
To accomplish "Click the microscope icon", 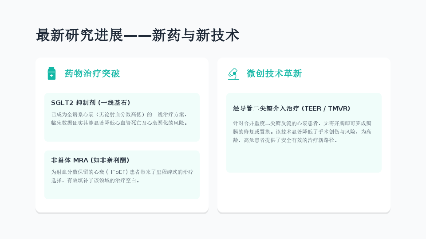I will (x=233, y=74).
